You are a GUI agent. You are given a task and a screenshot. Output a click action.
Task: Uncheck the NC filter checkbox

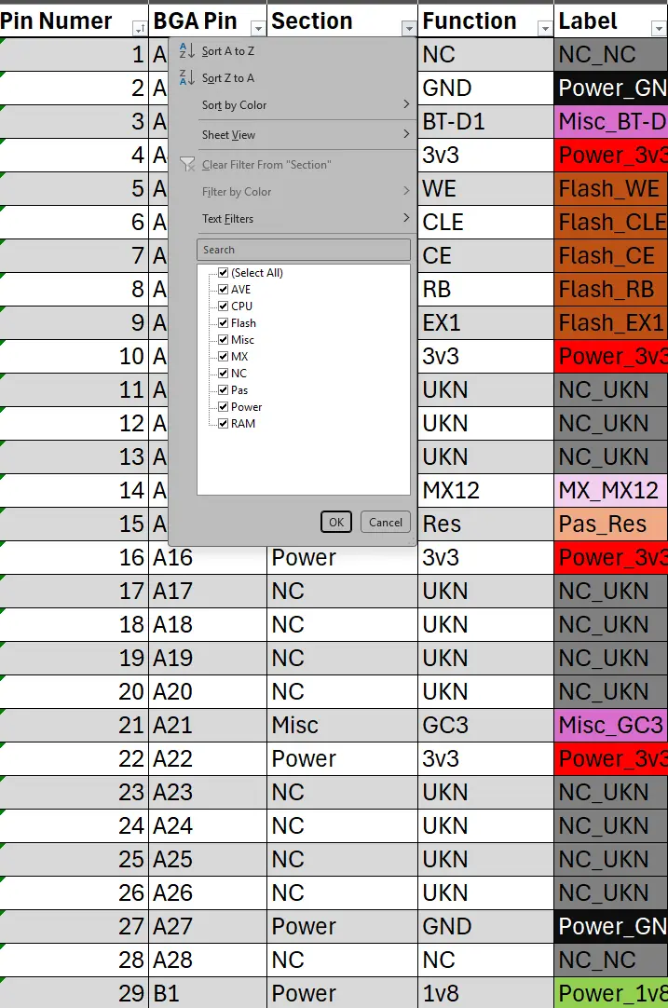(x=223, y=373)
